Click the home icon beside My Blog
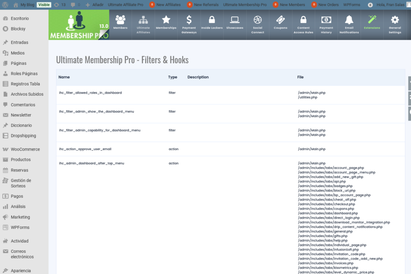This screenshot has height=274, width=411. 16,5
